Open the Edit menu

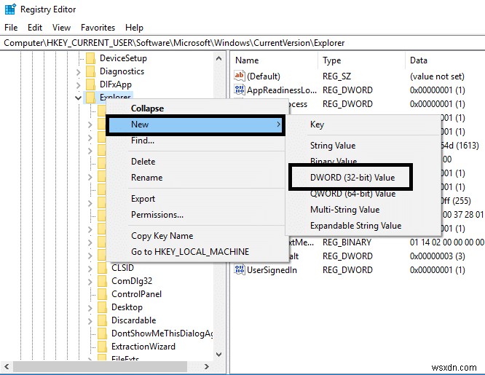tap(35, 28)
